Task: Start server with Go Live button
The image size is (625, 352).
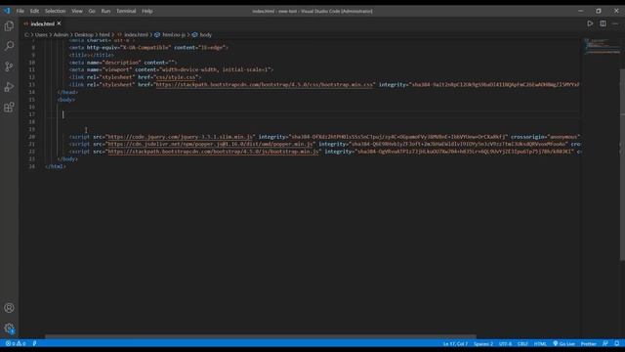Action: tap(563, 343)
